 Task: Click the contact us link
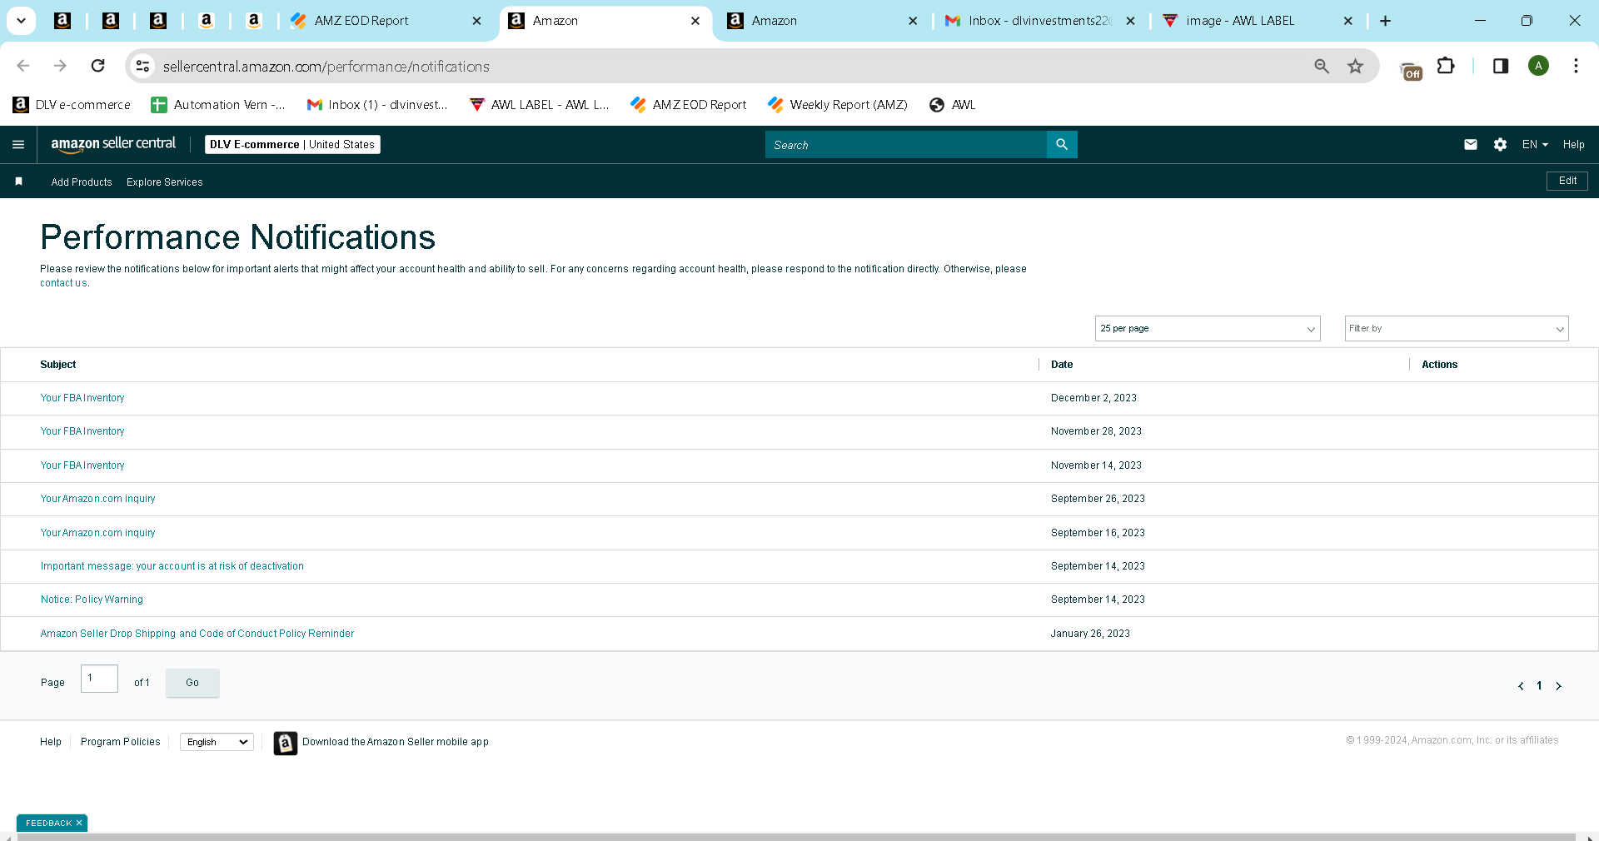pyautogui.click(x=63, y=283)
